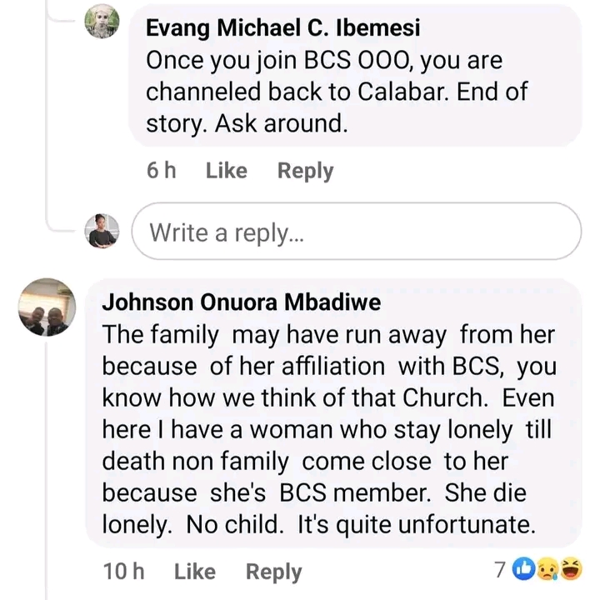
Task: Click the sad face reaction icon
Action: 546,570
